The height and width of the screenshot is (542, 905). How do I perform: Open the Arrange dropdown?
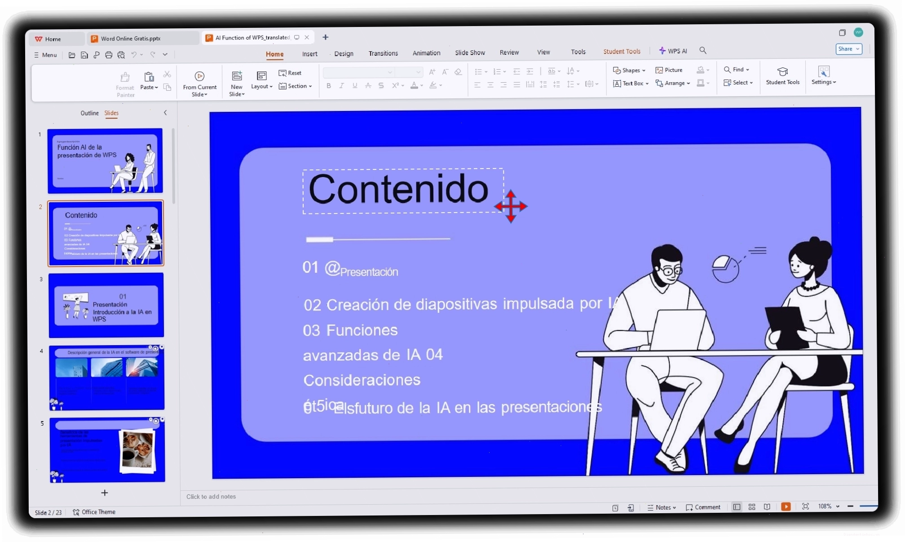[673, 83]
